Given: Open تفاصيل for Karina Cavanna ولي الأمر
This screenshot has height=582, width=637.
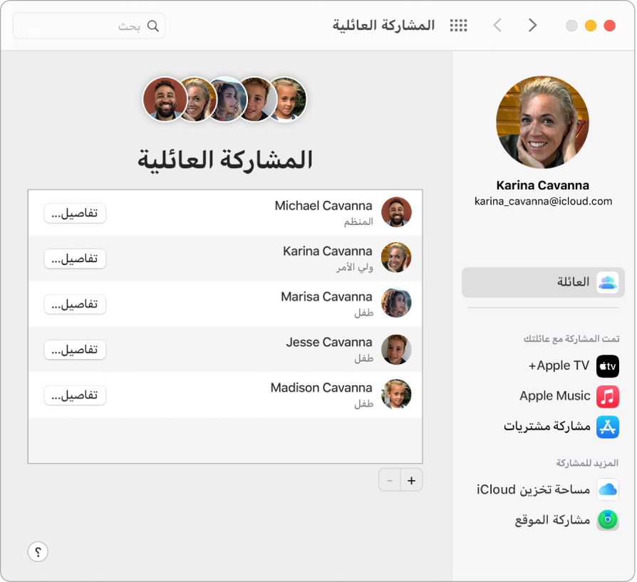Looking at the screenshot, I should 74,259.
